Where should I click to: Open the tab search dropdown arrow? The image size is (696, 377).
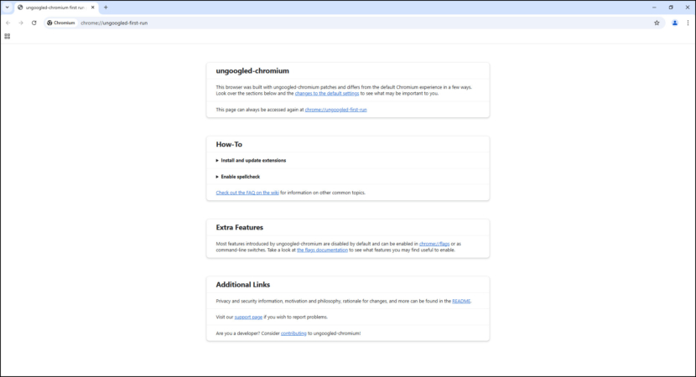7,8
